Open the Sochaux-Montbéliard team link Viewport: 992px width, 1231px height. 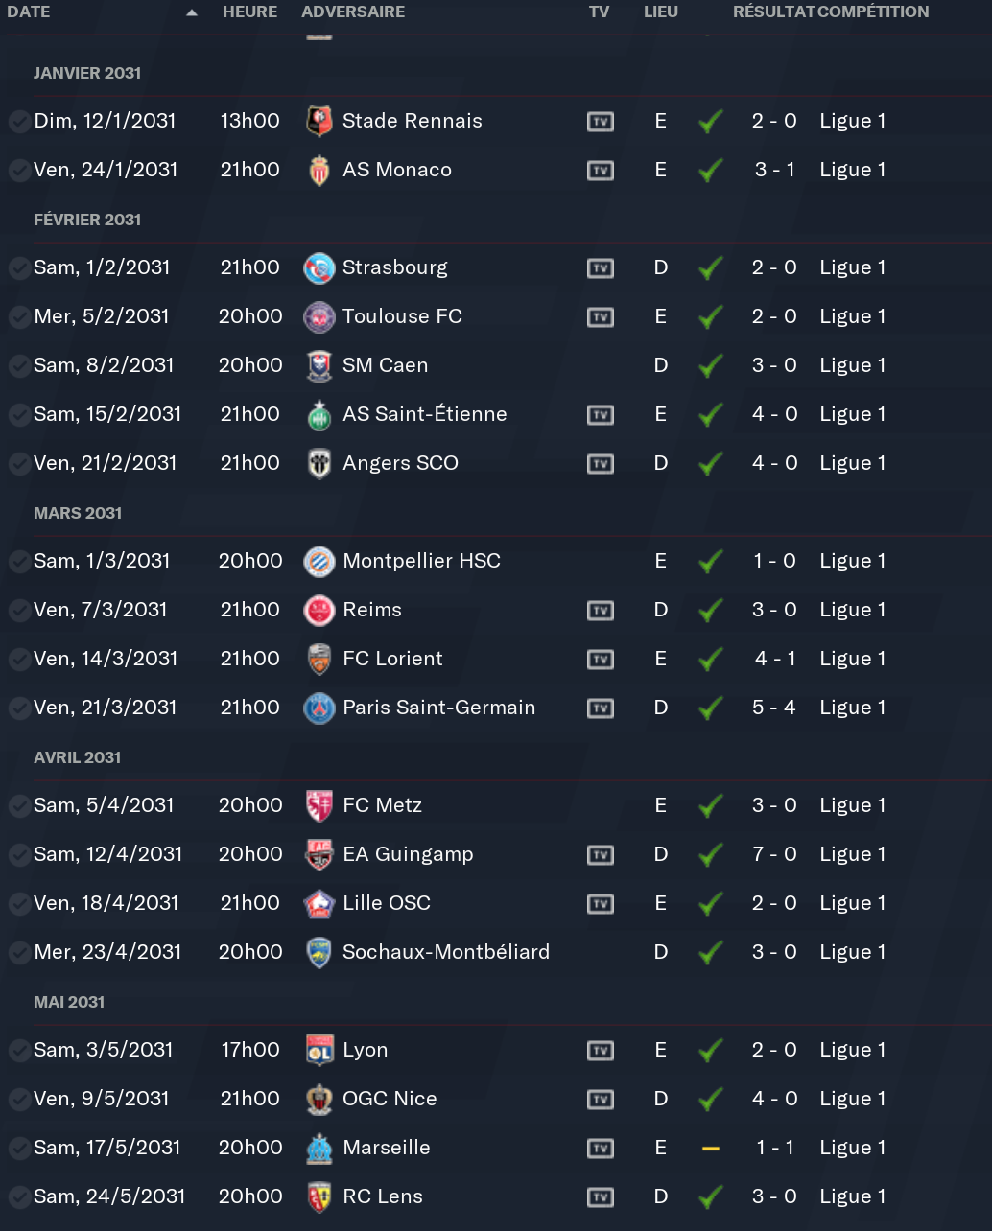point(446,952)
